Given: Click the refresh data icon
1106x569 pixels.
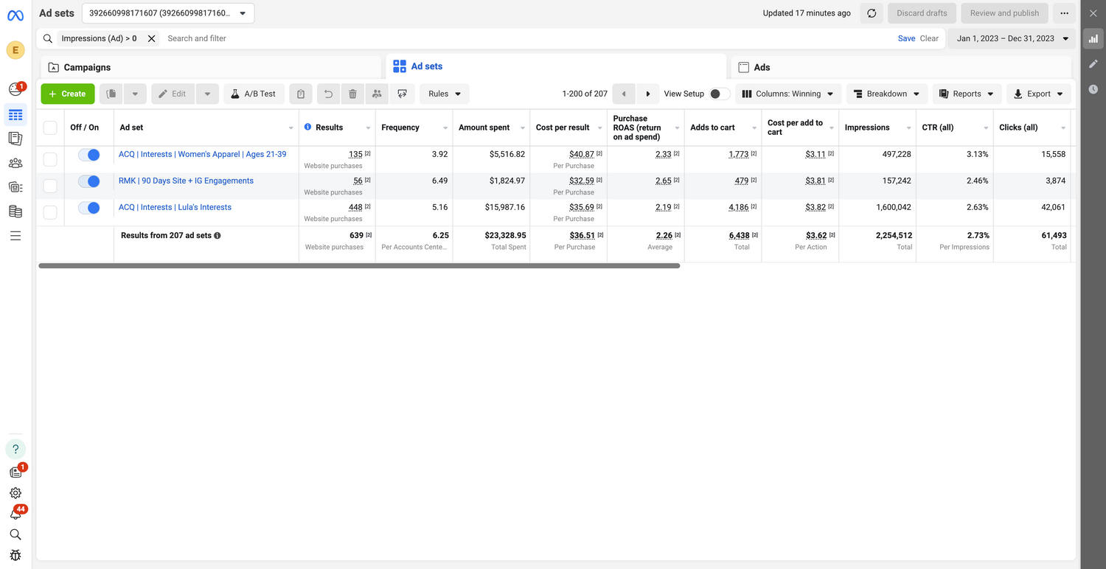Looking at the screenshot, I should [x=872, y=13].
